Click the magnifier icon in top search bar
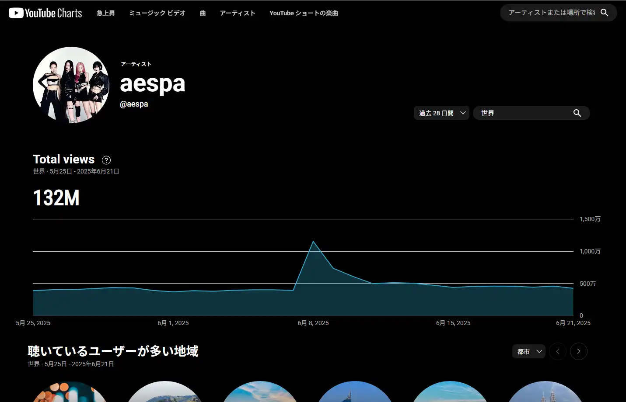This screenshot has width=626, height=402. tap(604, 13)
